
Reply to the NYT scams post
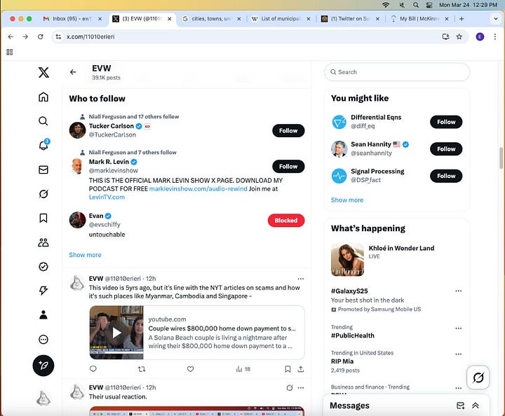(93, 369)
